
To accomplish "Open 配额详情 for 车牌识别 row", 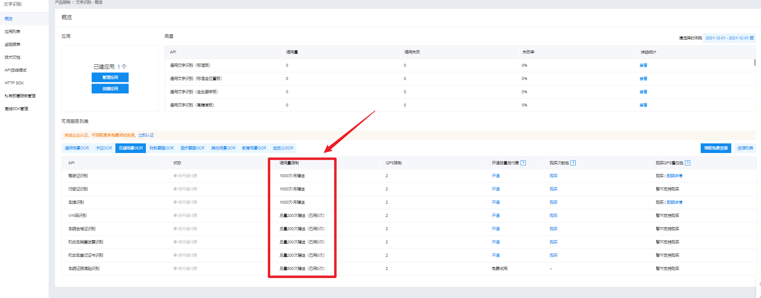I will (x=675, y=202).
